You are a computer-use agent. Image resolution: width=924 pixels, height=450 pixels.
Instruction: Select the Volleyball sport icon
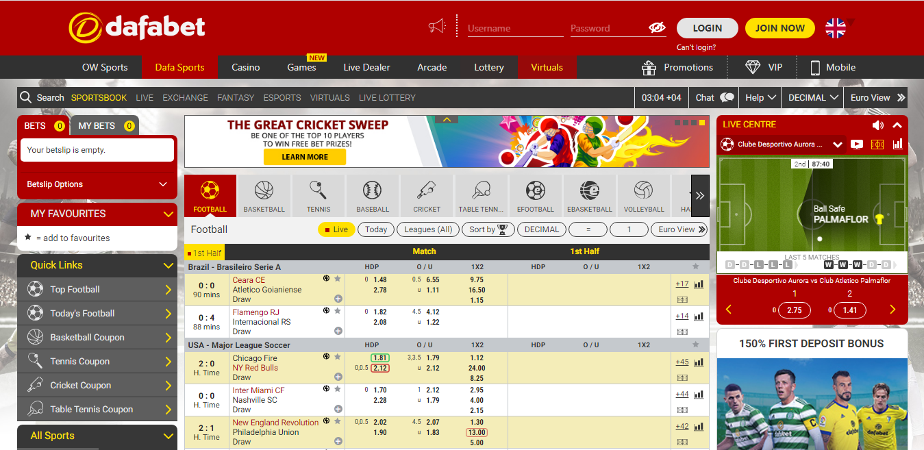(644, 195)
